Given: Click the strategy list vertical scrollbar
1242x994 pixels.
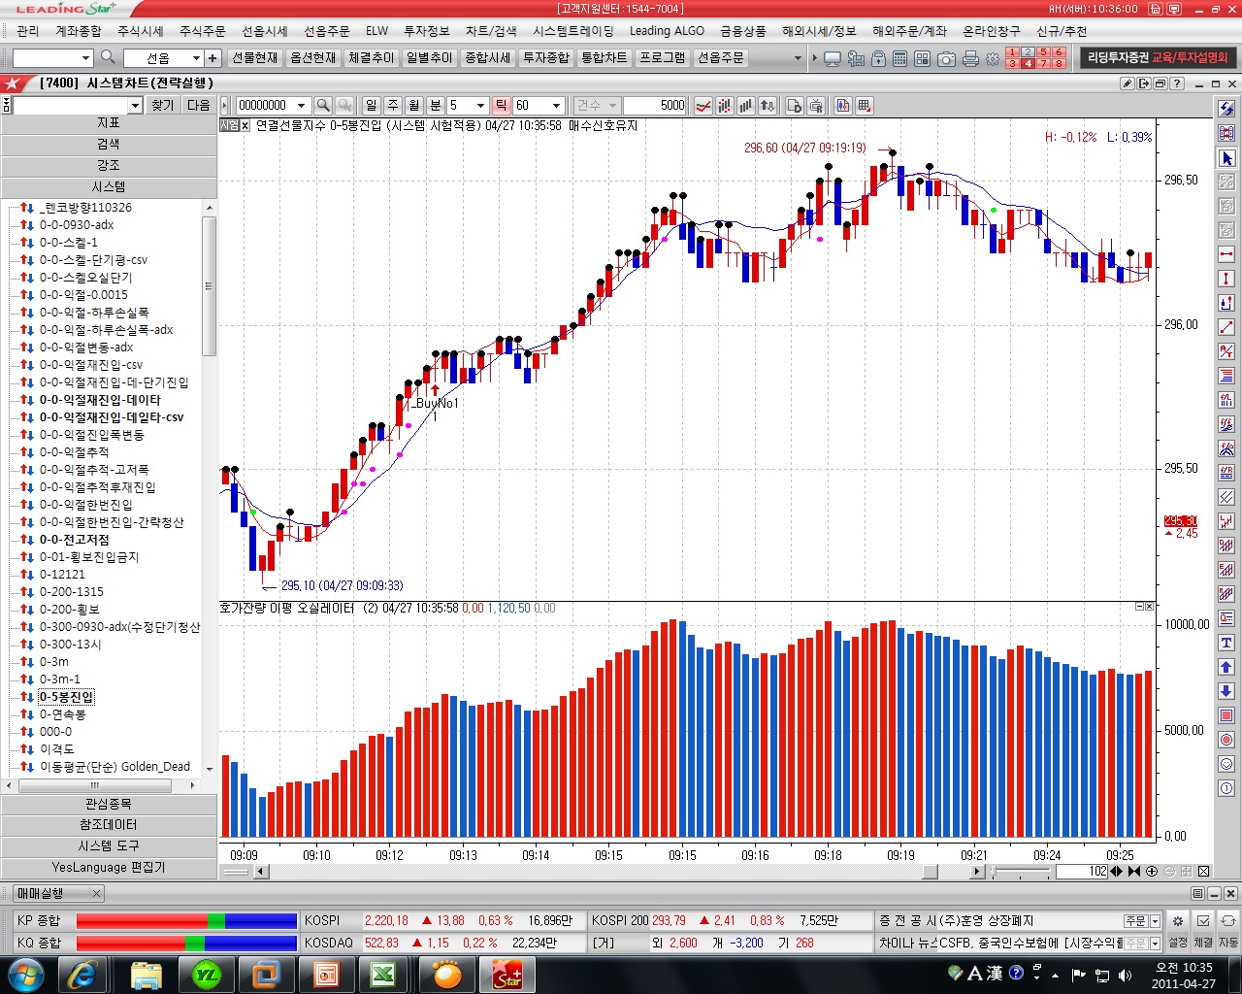Looking at the screenshot, I should click(x=209, y=286).
